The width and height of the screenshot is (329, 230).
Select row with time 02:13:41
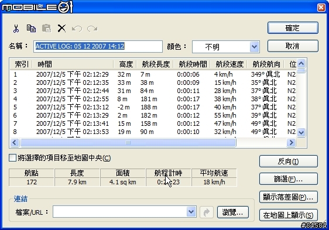(x=153, y=123)
